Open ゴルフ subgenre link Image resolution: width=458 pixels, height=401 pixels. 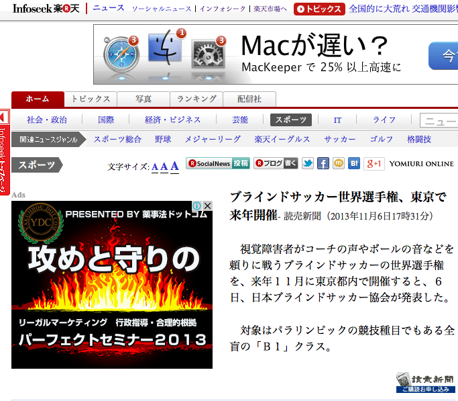pos(382,139)
